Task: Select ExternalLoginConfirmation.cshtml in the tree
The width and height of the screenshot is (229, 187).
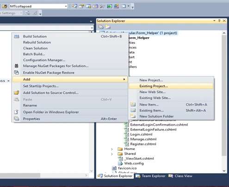Action: (159, 125)
